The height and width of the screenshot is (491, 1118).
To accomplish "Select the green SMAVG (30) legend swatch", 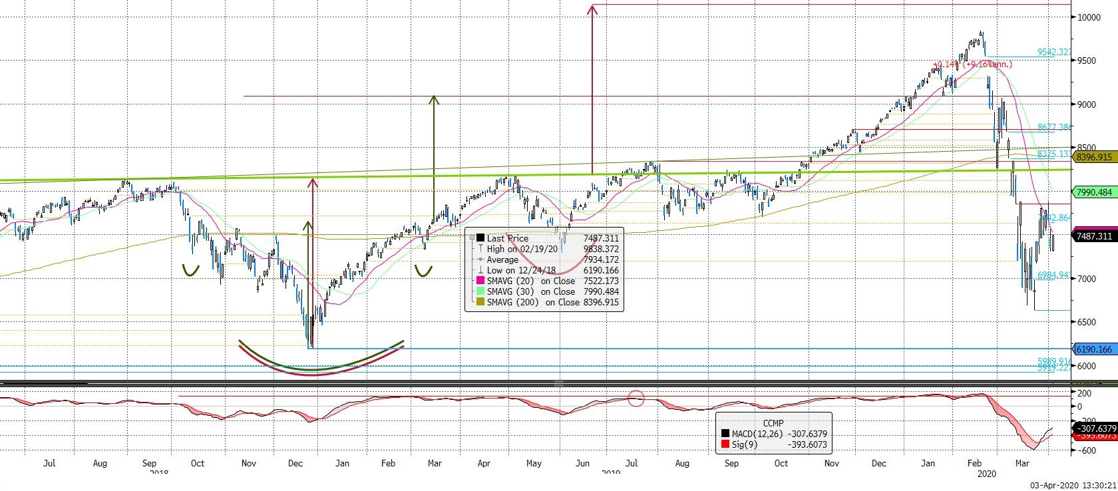I will (x=480, y=291).
